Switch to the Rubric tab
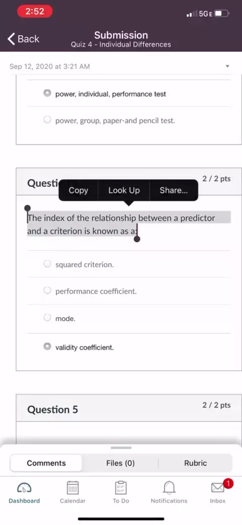 point(195,463)
